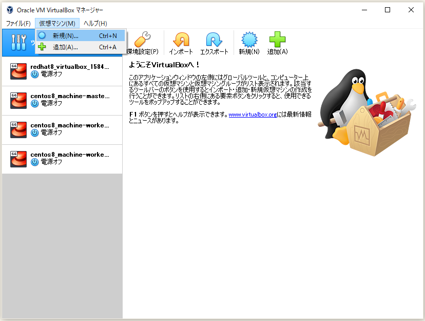Click 電源オフ text under centos8_machine-maste
The width and height of the screenshot is (425, 321).
[x=51, y=103]
